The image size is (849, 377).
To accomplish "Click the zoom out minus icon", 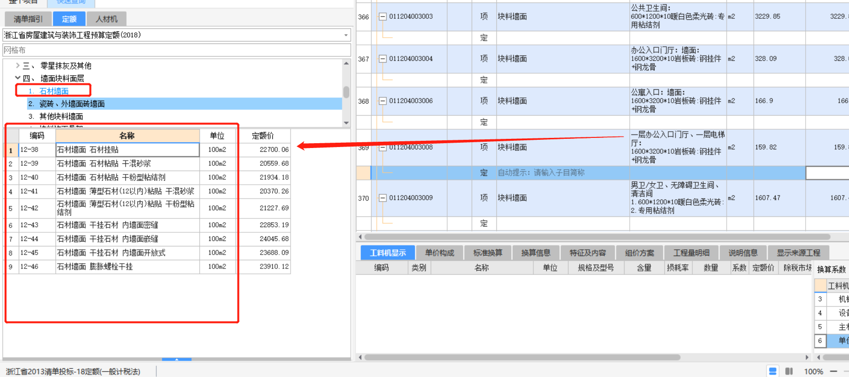I will [x=834, y=371].
